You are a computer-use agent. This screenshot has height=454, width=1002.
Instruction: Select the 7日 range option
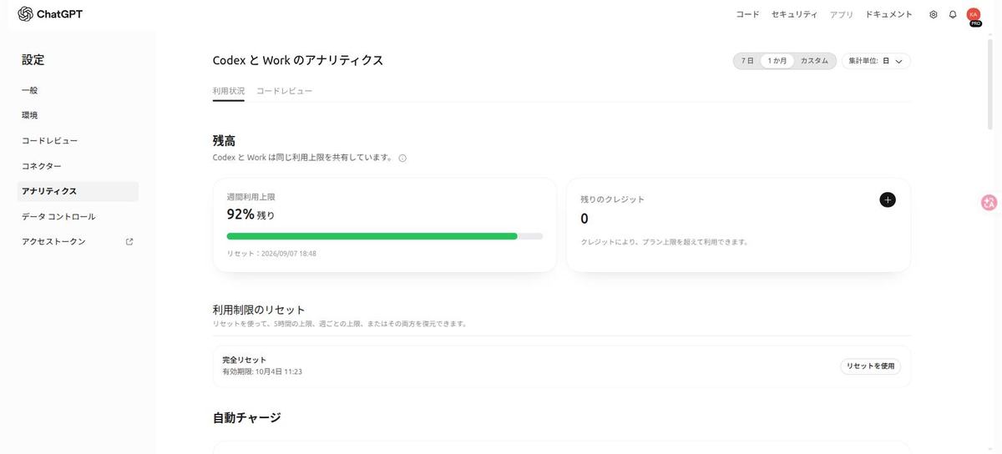click(747, 61)
